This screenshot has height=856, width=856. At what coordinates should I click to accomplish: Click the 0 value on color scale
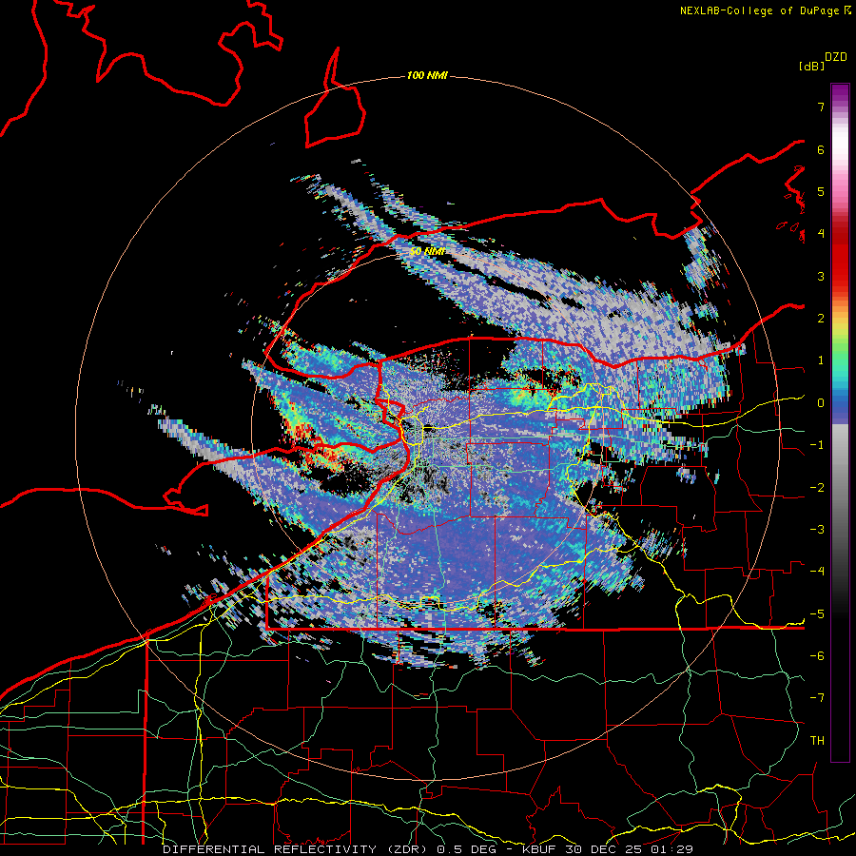821,403
